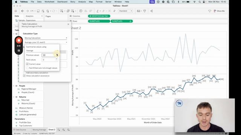The width and height of the screenshot is (241, 135).
Task: Click the Duplicate sheet toolbar icon
Action: [x=68, y=11]
